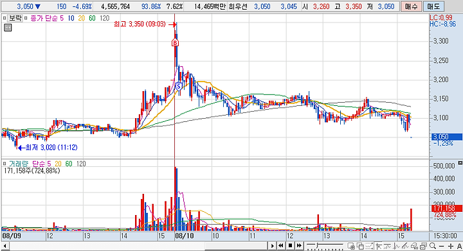The image size is (463, 251).
Task: Click the minus zoom-out icon
Action: (442, 247)
